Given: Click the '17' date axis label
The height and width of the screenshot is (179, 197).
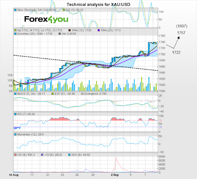Looking at the screenshot, I should [x=32, y=175].
